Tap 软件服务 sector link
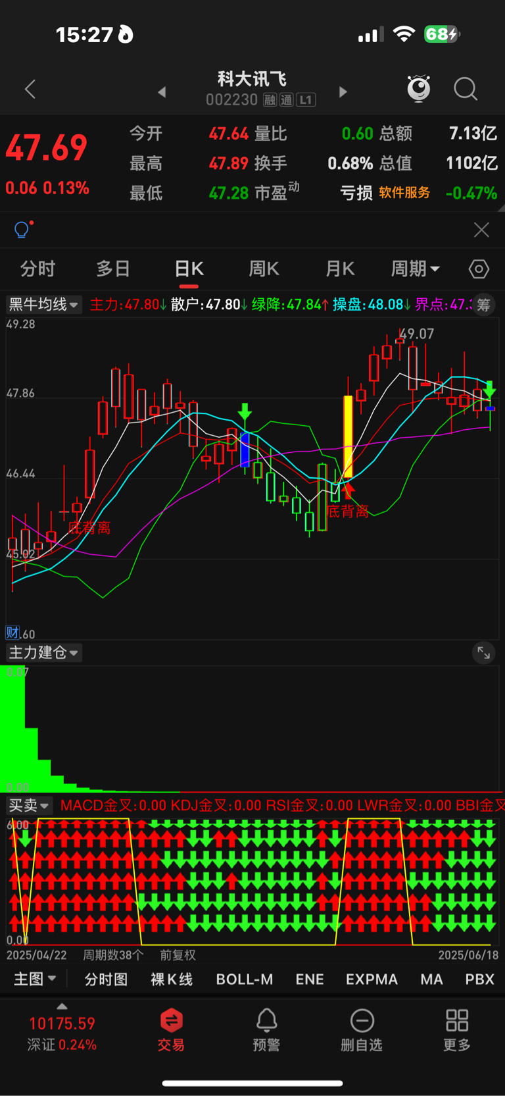 [x=404, y=192]
